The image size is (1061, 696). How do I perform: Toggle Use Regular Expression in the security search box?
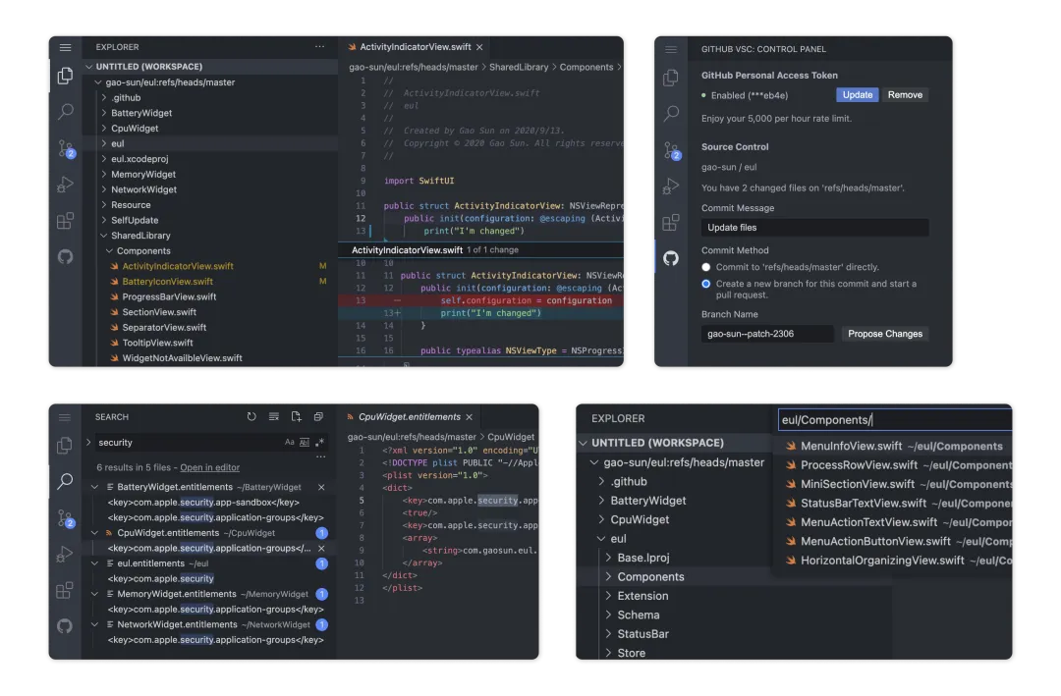319,443
